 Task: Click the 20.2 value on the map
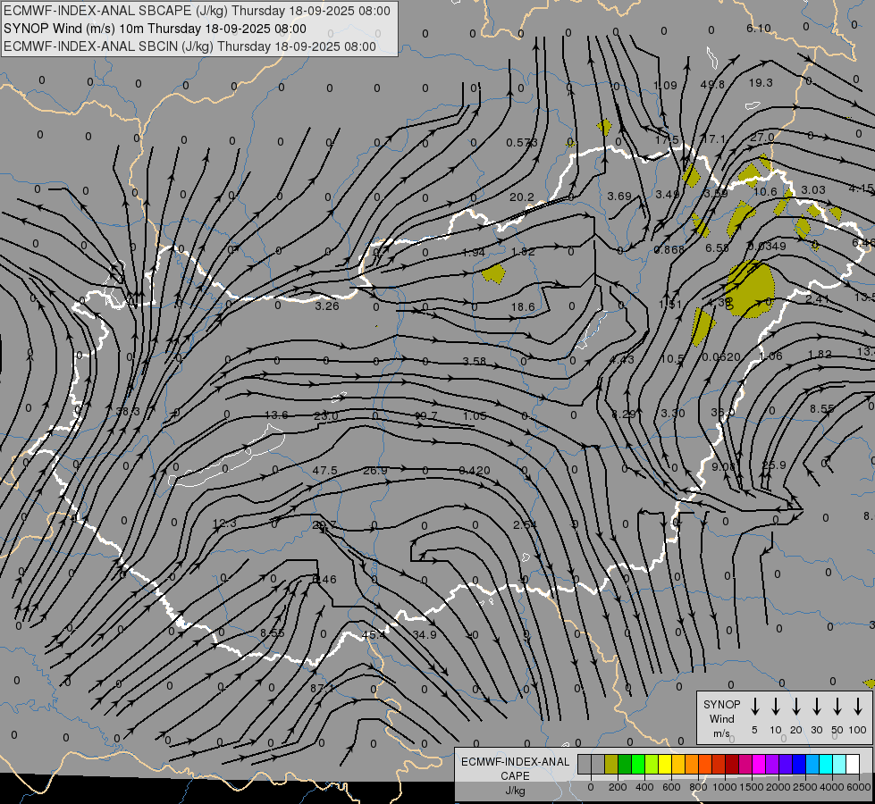point(522,197)
